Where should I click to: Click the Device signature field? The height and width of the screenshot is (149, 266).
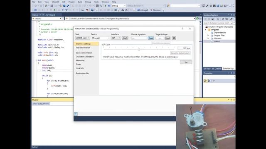click(139, 38)
